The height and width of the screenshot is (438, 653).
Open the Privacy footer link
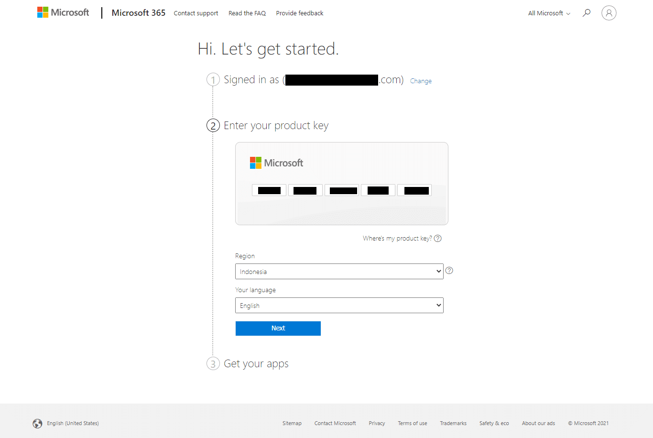tap(377, 424)
